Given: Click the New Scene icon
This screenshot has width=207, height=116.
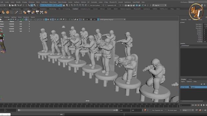Looking at the screenshot, I should pos(10,5).
